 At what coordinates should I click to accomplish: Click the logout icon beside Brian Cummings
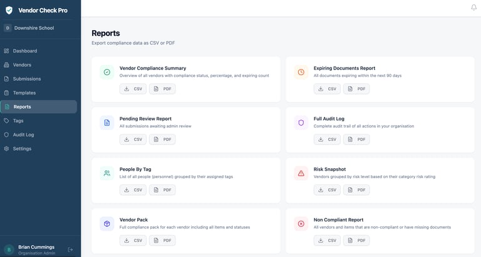70,249
